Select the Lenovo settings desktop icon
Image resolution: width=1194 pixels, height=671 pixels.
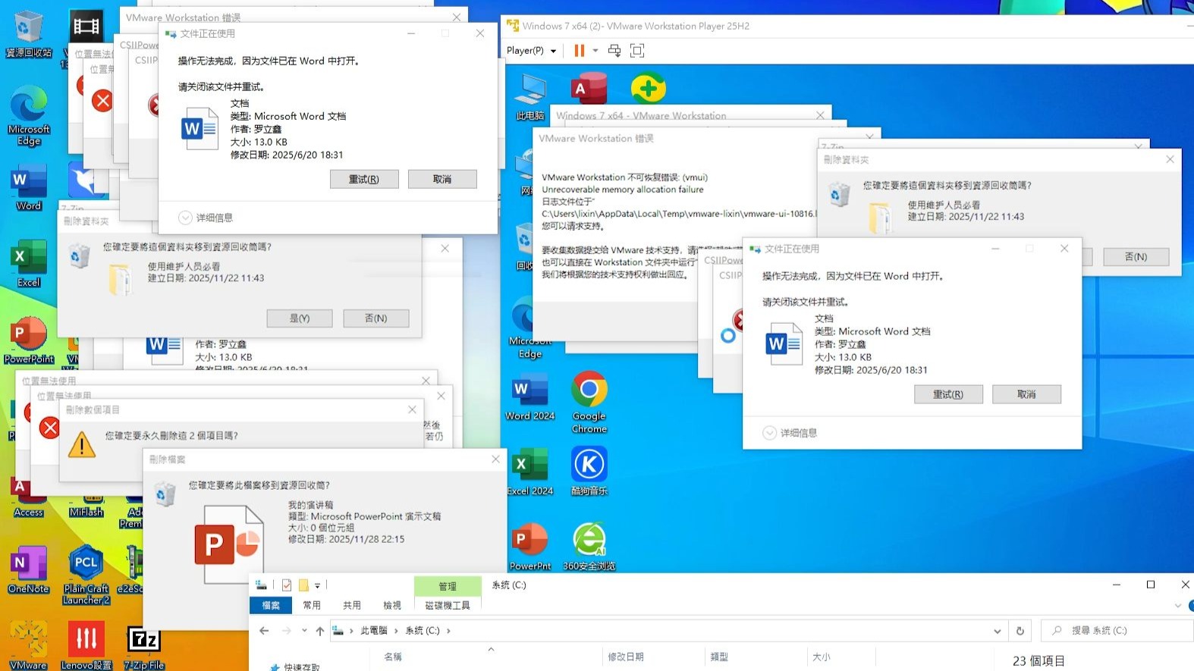[x=86, y=646]
